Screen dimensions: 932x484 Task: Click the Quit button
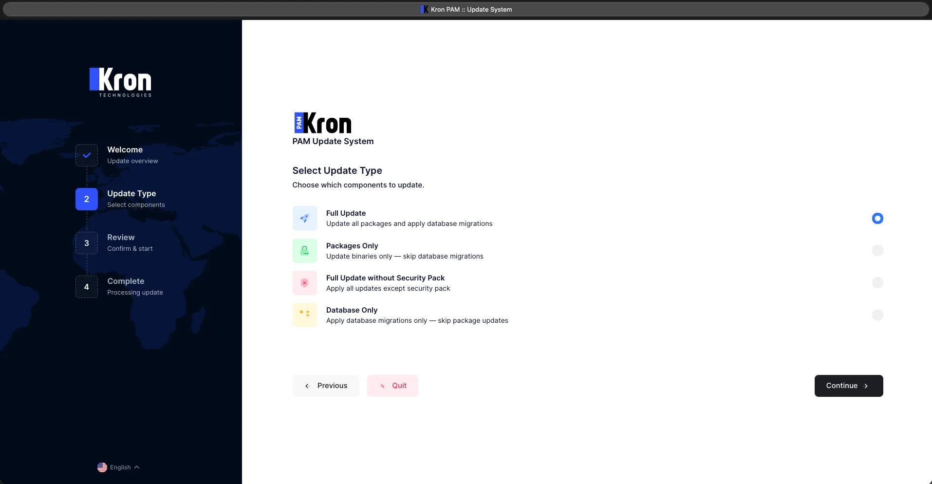[x=392, y=386]
